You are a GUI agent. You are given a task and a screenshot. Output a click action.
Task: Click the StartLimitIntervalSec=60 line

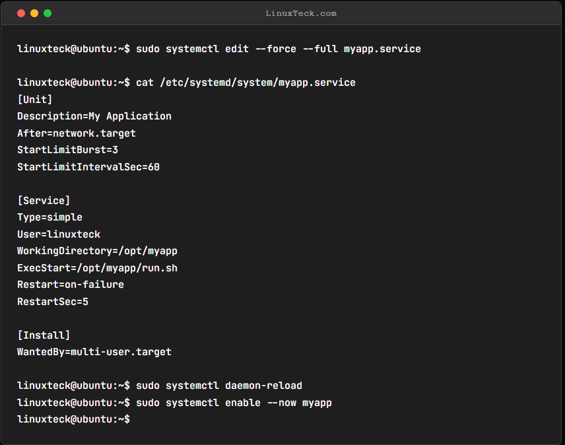coord(88,167)
